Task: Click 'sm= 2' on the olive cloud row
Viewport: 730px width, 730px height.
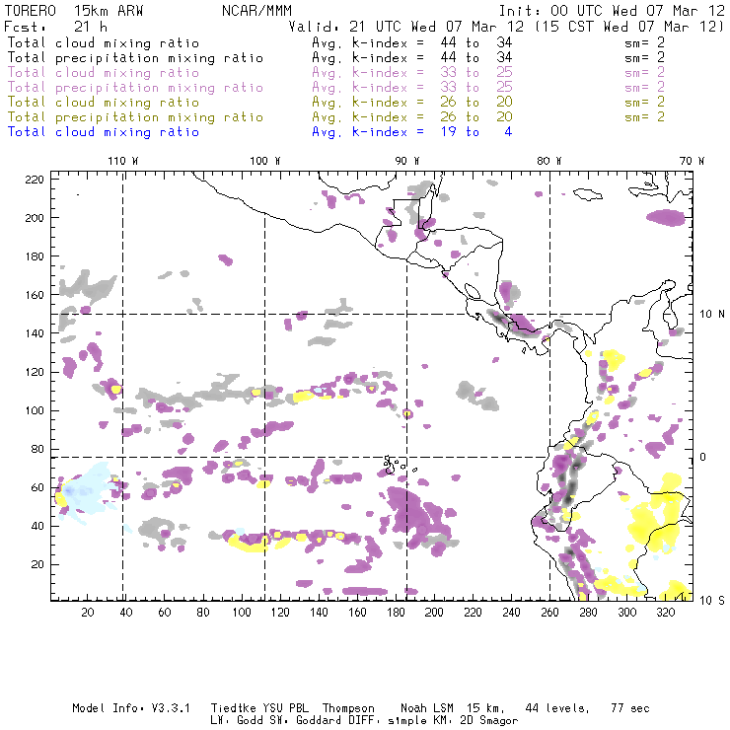Action: (x=644, y=102)
